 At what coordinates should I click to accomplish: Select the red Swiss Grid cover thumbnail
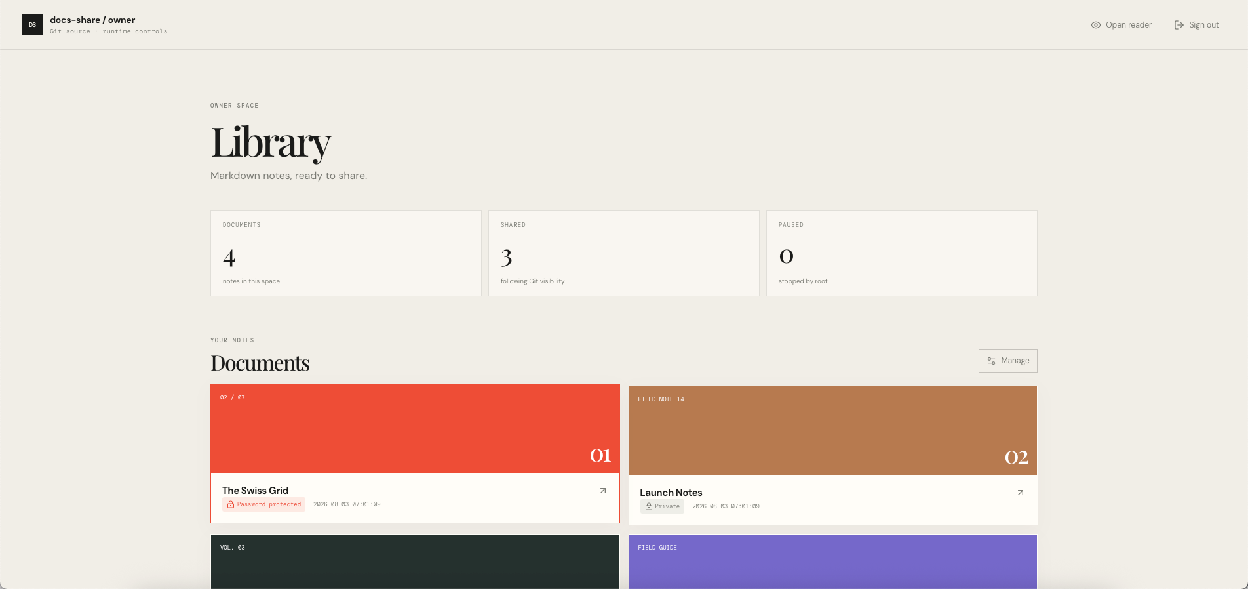click(415, 428)
